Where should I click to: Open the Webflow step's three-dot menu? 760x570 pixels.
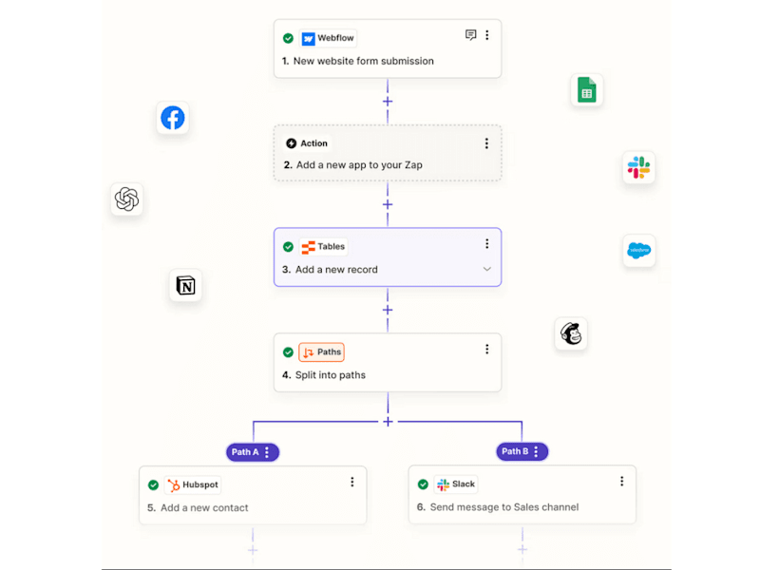click(x=487, y=35)
